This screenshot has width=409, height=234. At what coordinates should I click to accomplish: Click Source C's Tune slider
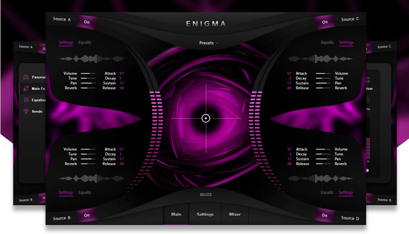(x=323, y=78)
